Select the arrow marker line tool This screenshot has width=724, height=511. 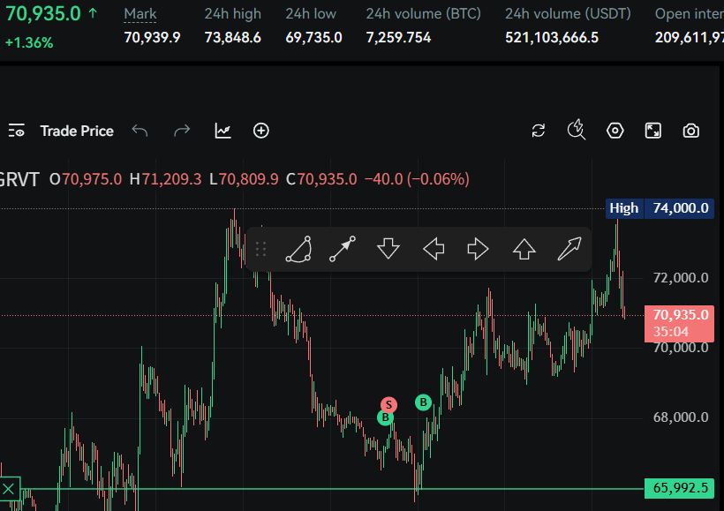tap(343, 249)
